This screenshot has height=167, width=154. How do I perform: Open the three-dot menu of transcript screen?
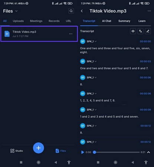coord(149,11)
